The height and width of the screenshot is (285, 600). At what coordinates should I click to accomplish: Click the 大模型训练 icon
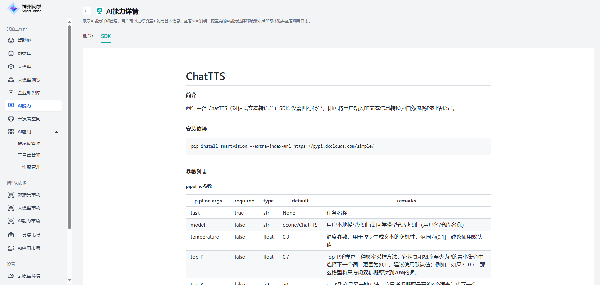pyautogui.click(x=11, y=80)
